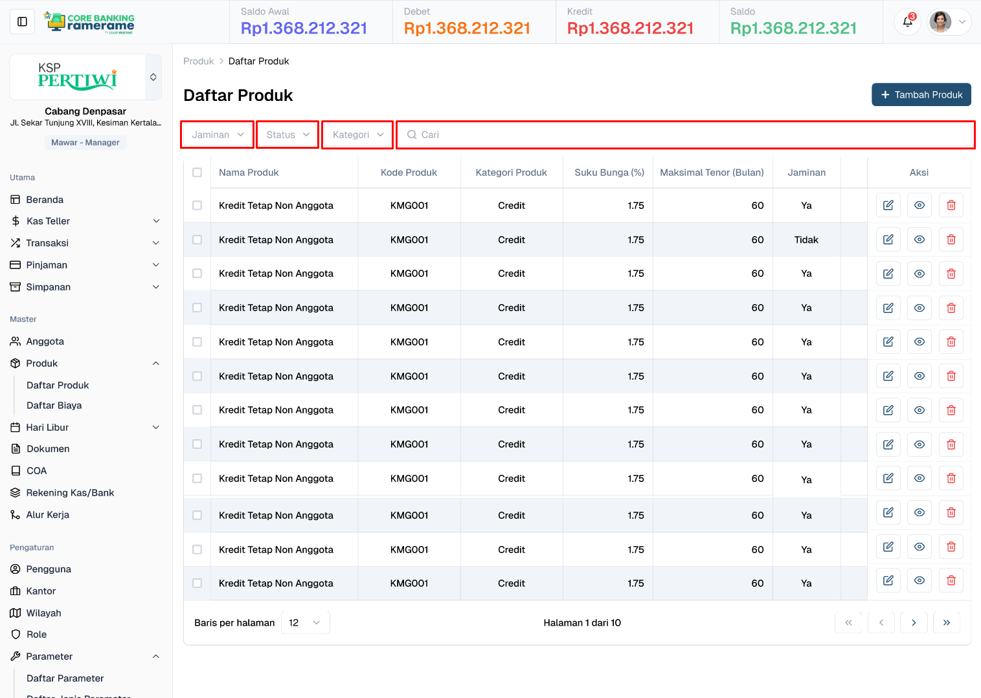This screenshot has height=698, width=981.
Task: Click the Cari search field
Action: coord(686,135)
